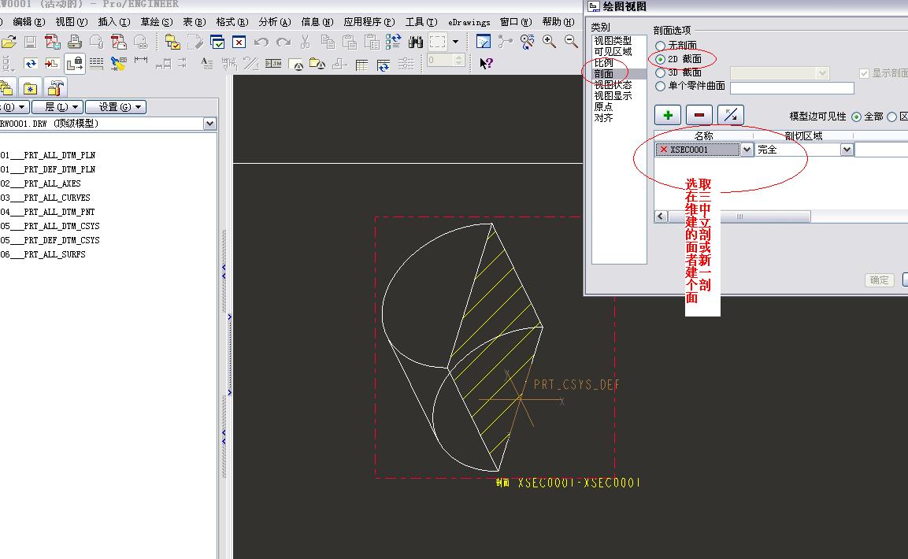This screenshot has width=908, height=559.
Task: Expand the DRW 顶级模型 combo box
Action: click(209, 124)
